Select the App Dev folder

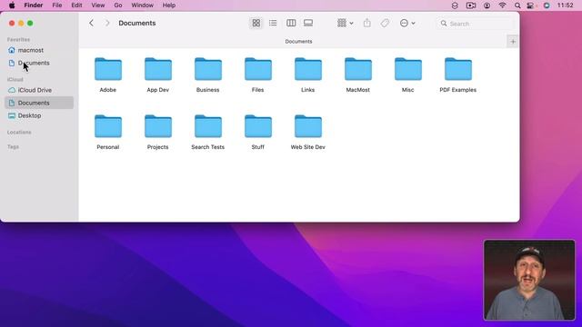click(158, 74)
